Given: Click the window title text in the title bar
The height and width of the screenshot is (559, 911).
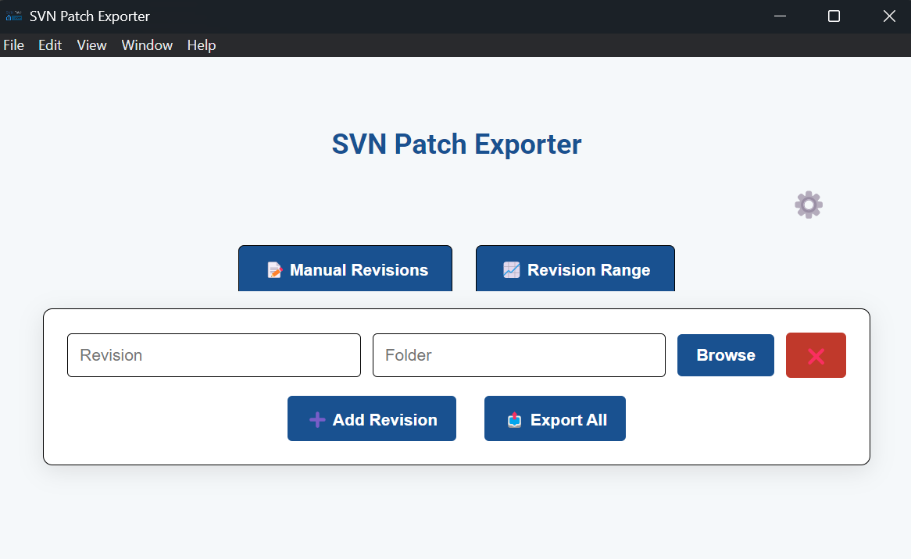Looking at the screenshot, I should pyautogui.click(x=90, y=16).
